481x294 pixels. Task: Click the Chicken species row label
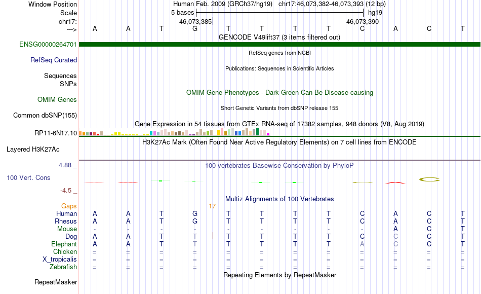[x=65, y=252]
